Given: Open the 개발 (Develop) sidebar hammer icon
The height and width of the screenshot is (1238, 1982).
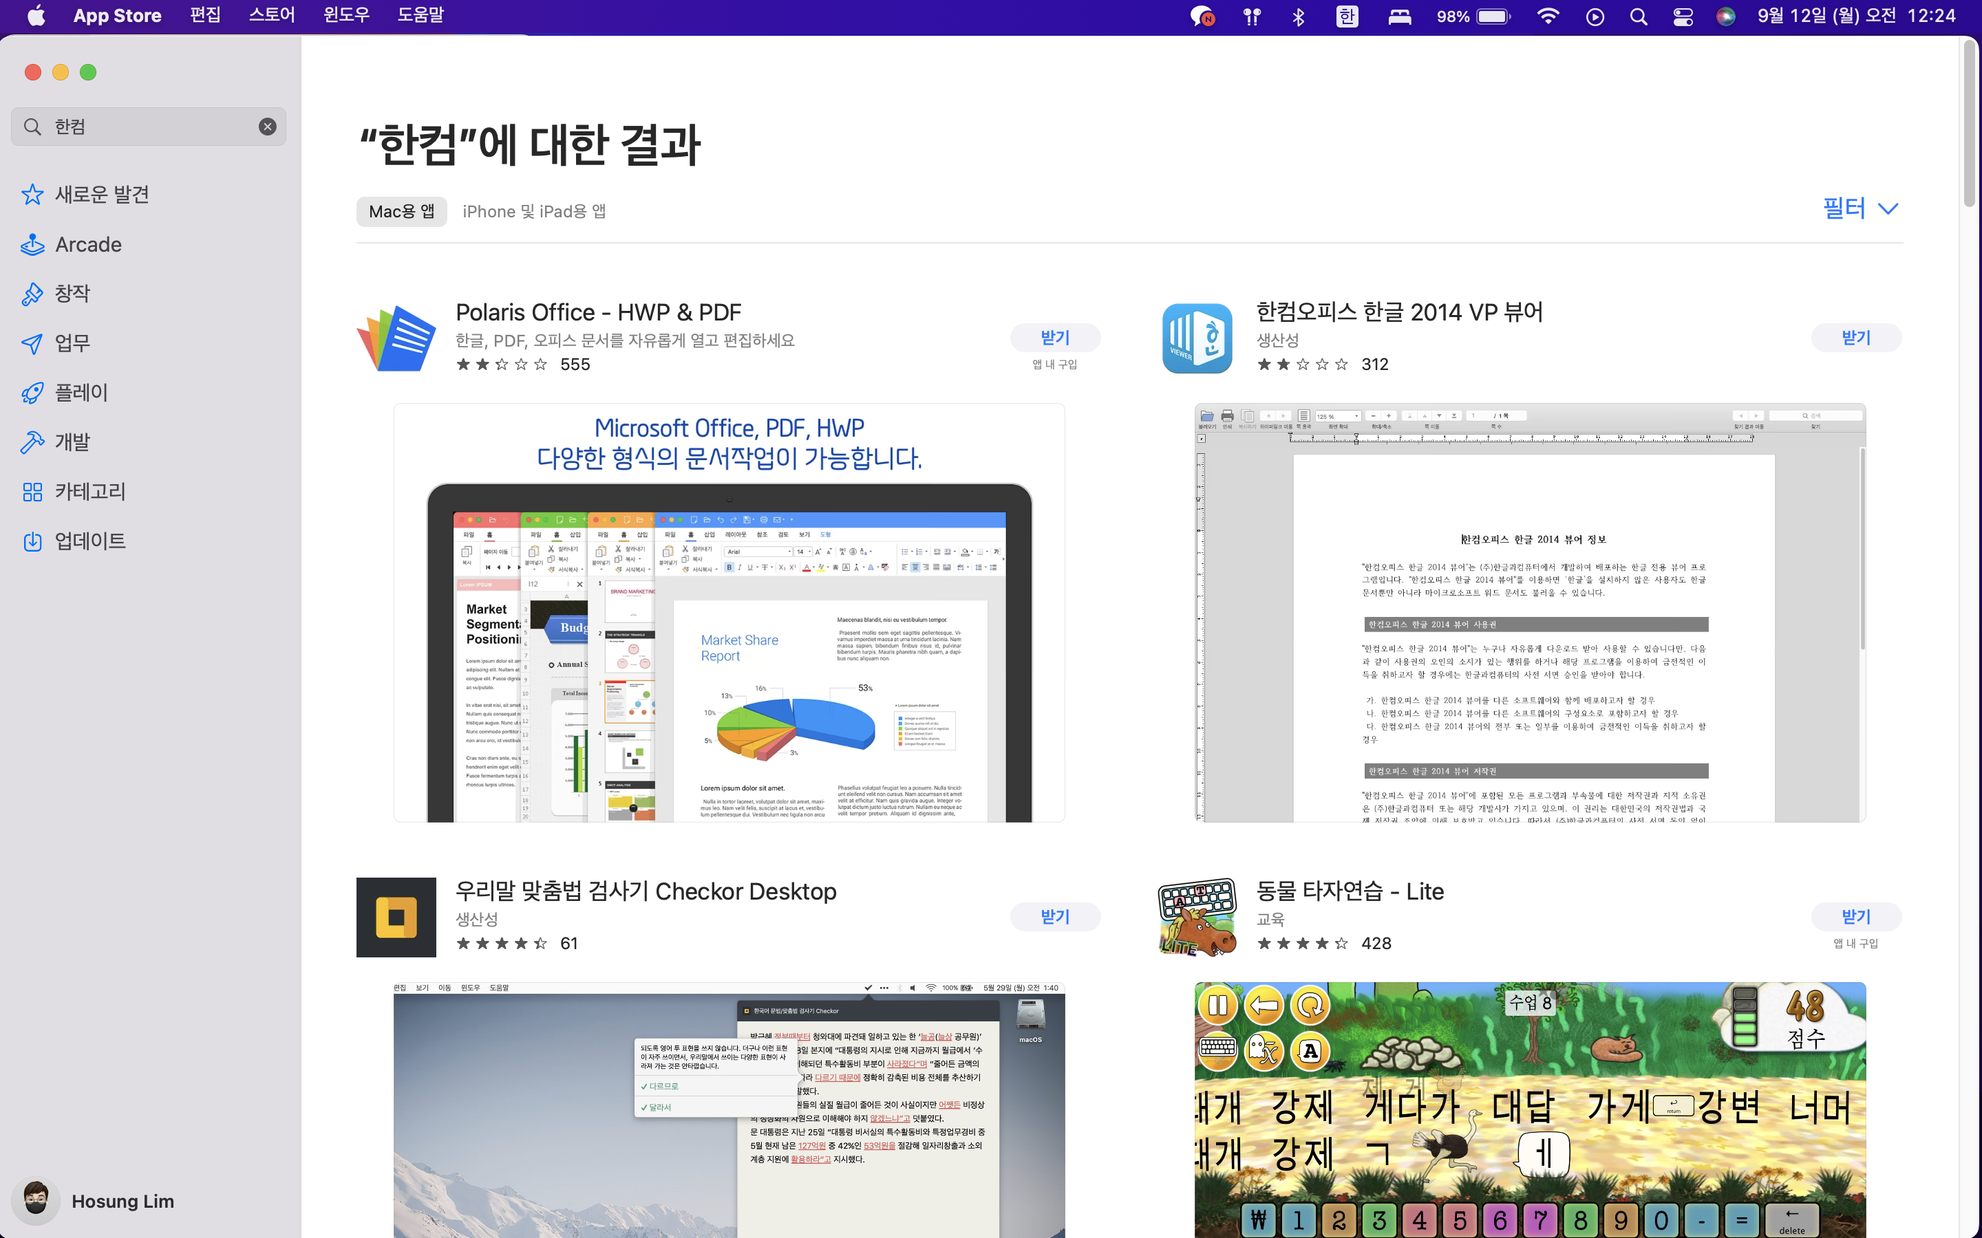Looking at the screenshot, I should tap(32, 442).
